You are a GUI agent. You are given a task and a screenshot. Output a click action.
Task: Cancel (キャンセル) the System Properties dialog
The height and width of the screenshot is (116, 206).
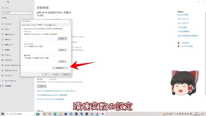[56, 74]
